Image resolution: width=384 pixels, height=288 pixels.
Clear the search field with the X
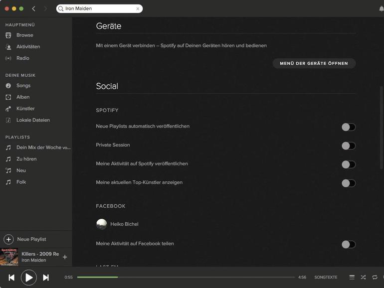[138, 9]
